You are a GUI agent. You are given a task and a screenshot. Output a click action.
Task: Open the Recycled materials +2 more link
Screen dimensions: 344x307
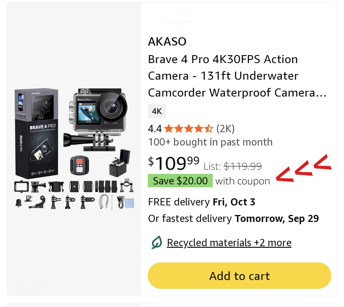click(229, 243)
